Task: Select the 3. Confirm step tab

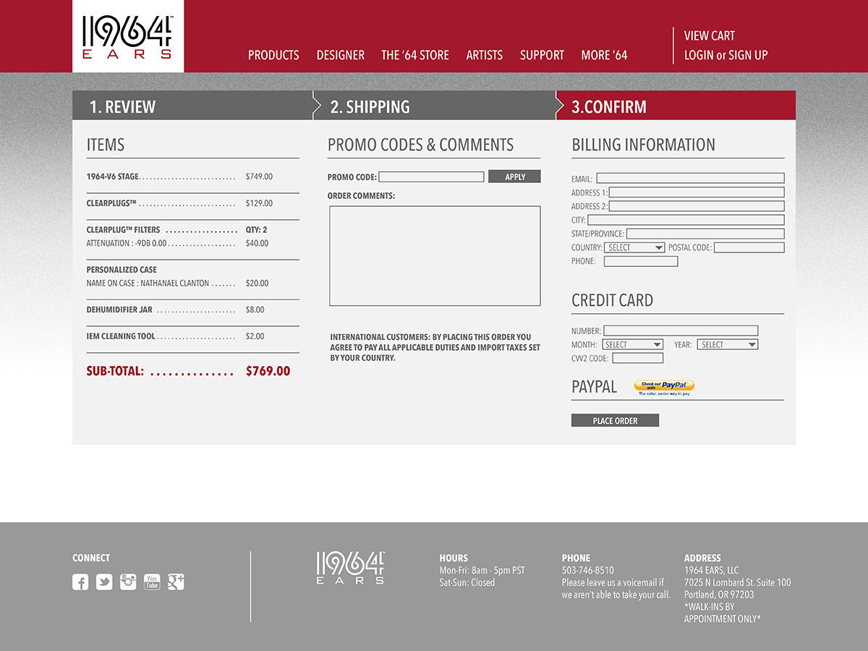Action: 676,106
